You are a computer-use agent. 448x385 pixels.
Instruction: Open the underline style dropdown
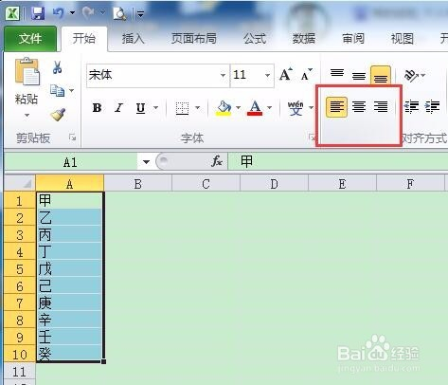(x=155, y=108)
